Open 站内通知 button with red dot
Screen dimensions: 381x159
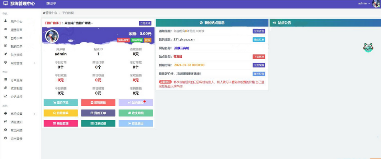136,103
